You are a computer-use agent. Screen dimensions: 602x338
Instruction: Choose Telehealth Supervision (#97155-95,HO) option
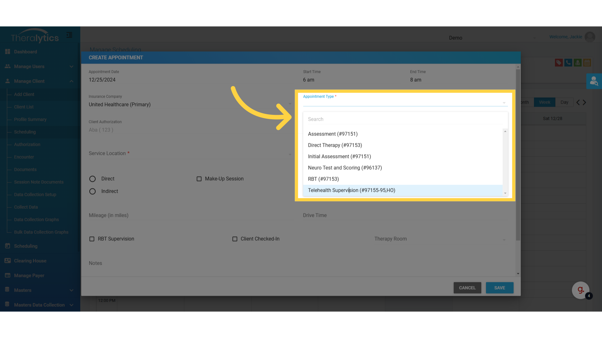(x=351, y=190)
